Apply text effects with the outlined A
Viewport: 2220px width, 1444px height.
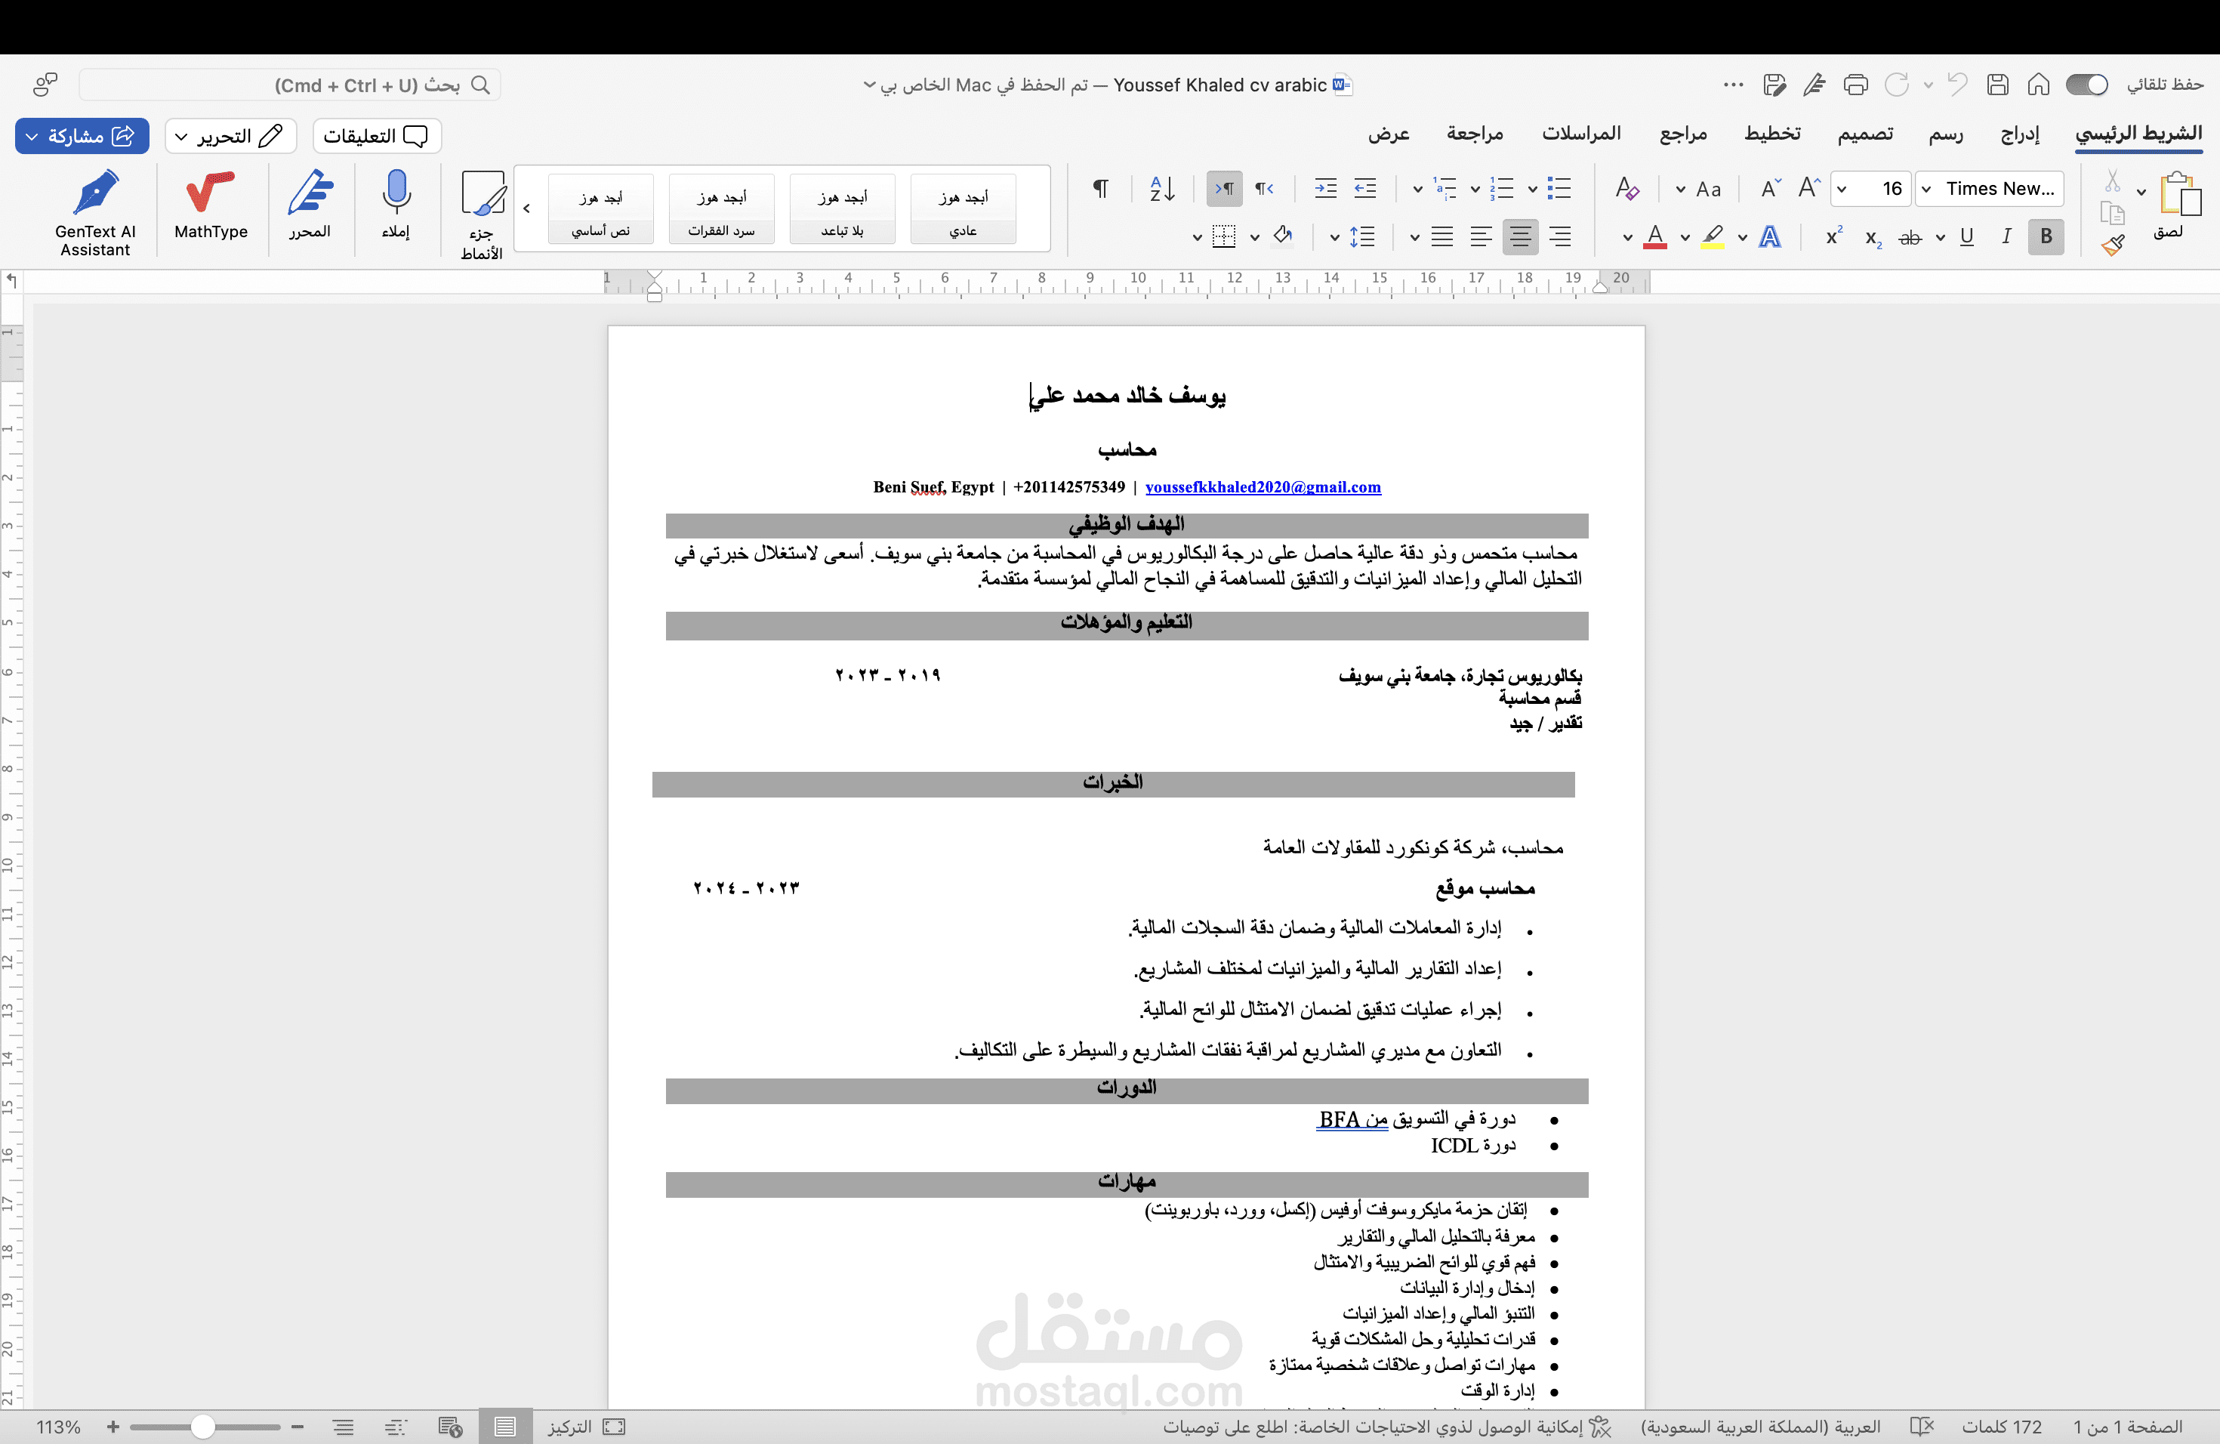pyautogui.click(x=1769, y=237)
